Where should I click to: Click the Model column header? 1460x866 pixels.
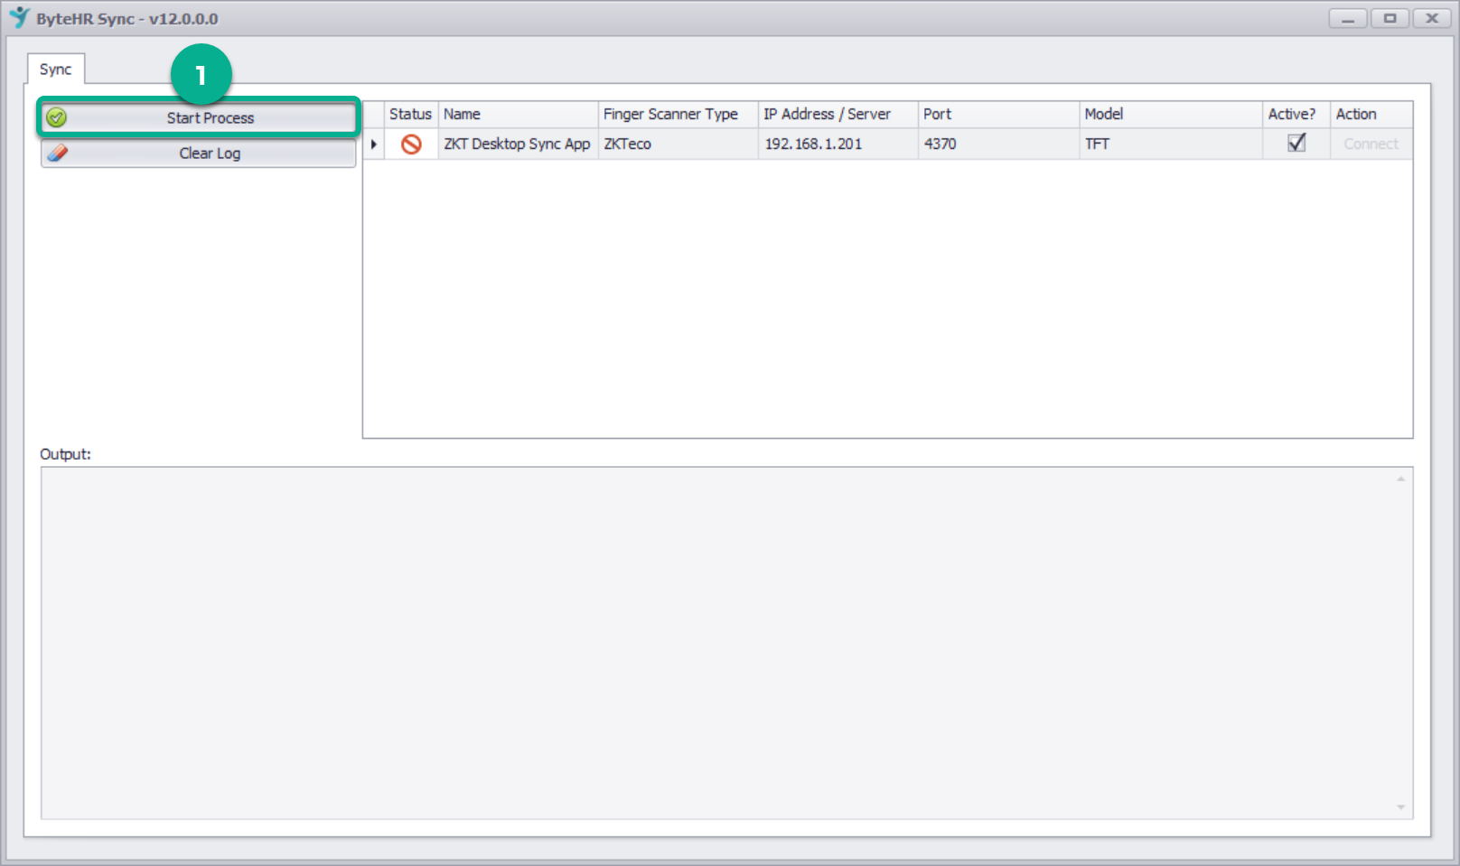tap(1171, 114)
